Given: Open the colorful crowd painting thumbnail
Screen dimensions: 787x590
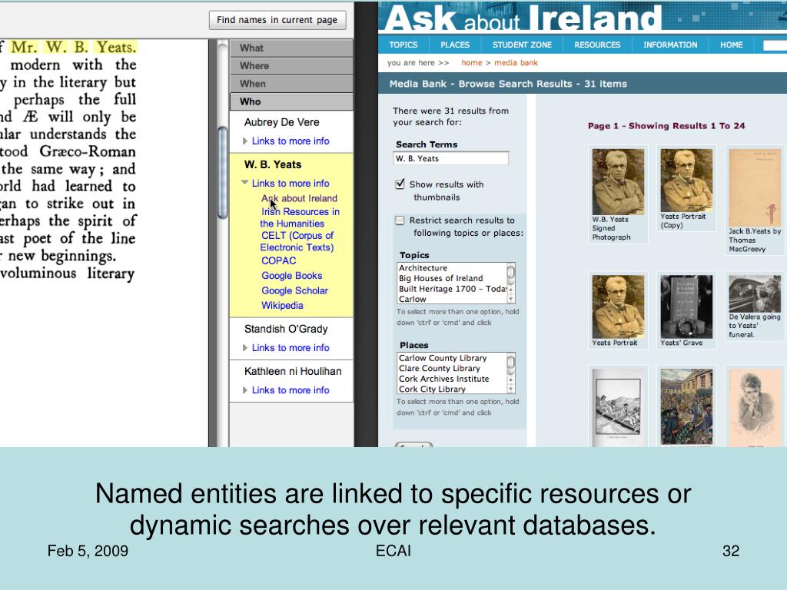Looking at the screenshot, I should (x=686, y=407).
